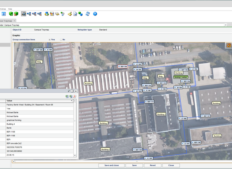This screenshot has height=169, width=232.
Task: Open the Extras menu
Action: tap(3, 9)
